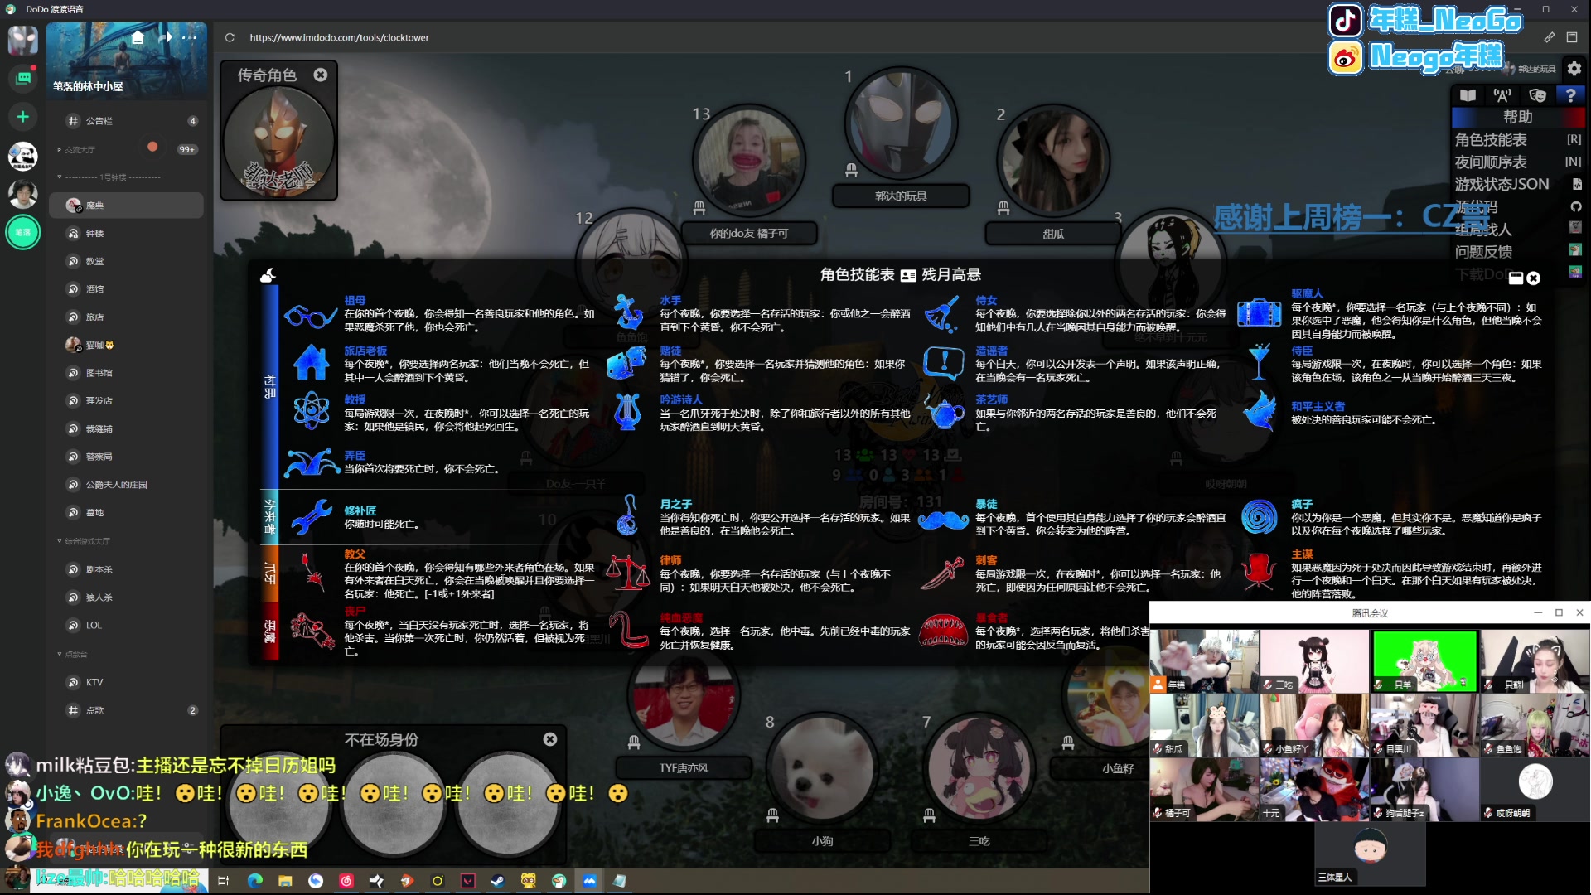Click the 侍臣 cocktail glass icon

(1260, 361)
